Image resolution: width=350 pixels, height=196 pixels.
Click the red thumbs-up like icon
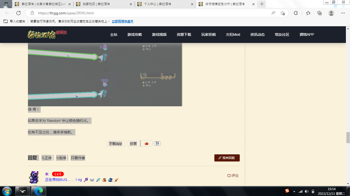[146, 144]
